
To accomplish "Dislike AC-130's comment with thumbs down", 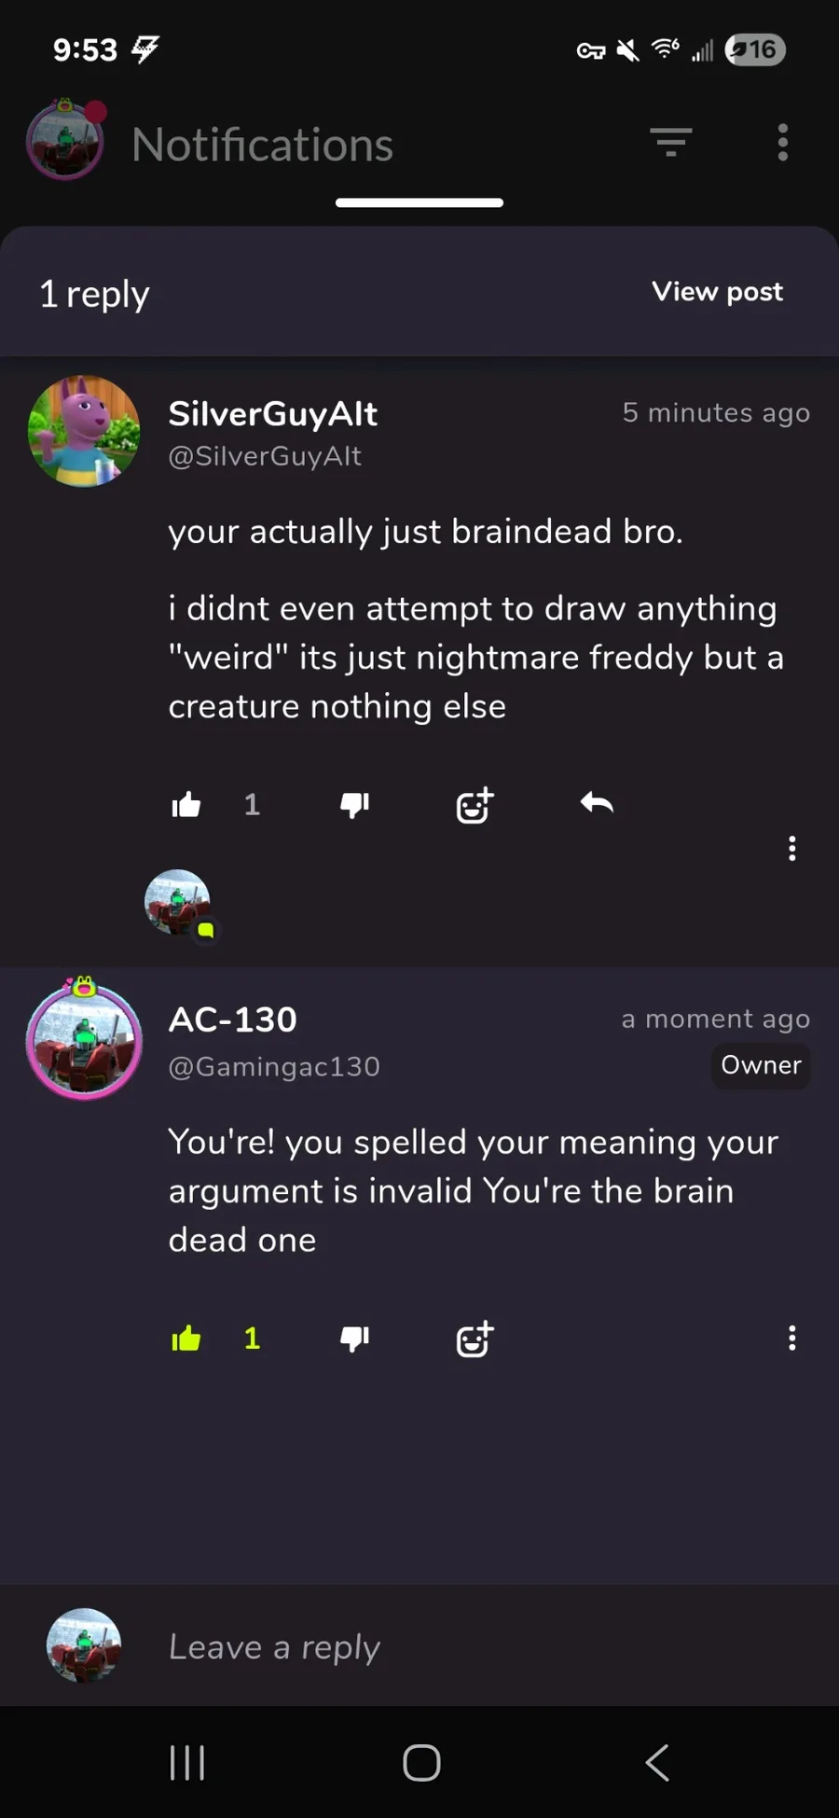I will click(x=354, y=1339).
